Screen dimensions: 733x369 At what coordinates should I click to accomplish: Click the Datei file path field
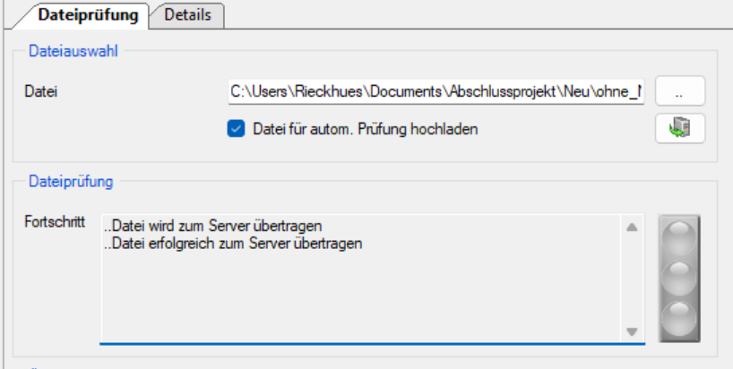[x=435, y=91]
